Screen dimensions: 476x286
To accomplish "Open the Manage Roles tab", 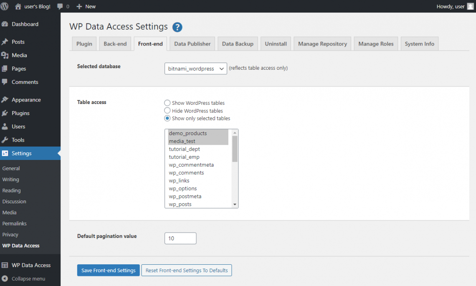I will [x=375, y=43].
